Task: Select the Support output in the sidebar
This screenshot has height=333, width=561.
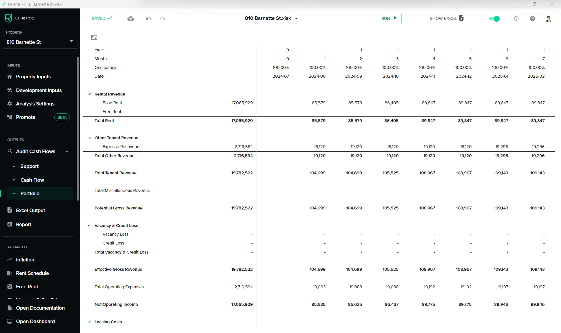Action: tap(29, 166)
